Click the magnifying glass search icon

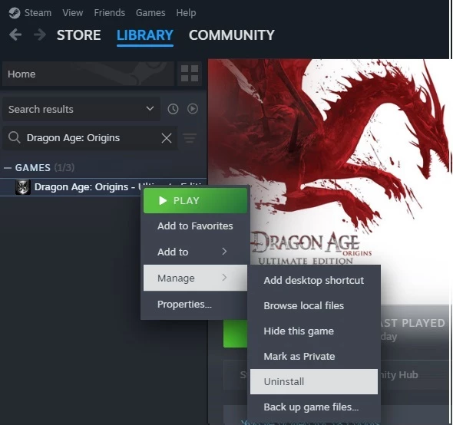14,137
